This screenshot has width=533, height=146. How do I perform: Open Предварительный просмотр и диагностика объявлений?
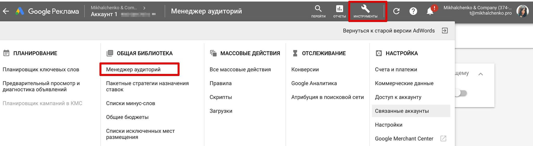click(41, 86)
